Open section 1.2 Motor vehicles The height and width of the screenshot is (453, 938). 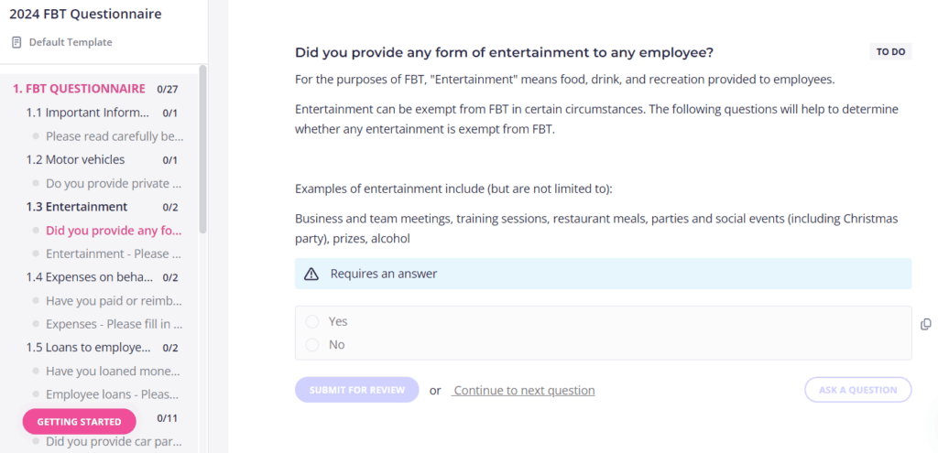(75, 159)
